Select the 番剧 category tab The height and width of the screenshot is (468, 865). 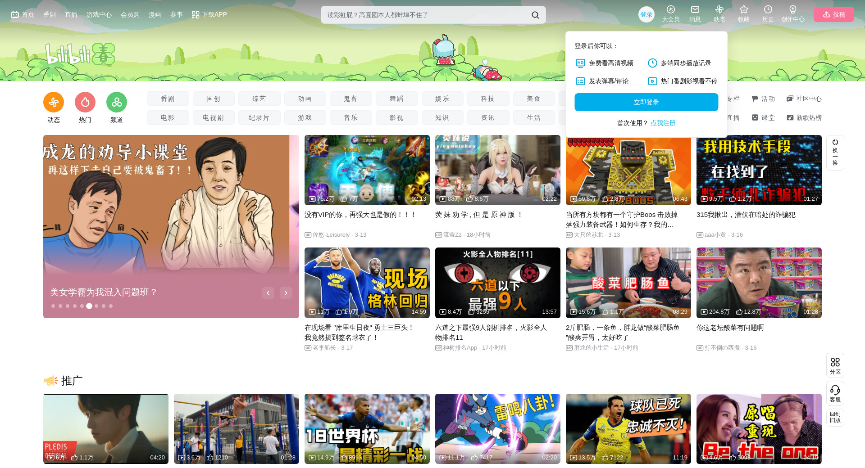tap(168, 99)
